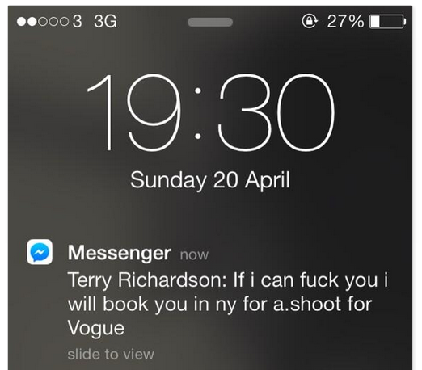Tap the Messenger notification title
Screen dimensions: 422x370
click(x=119, y=253)
